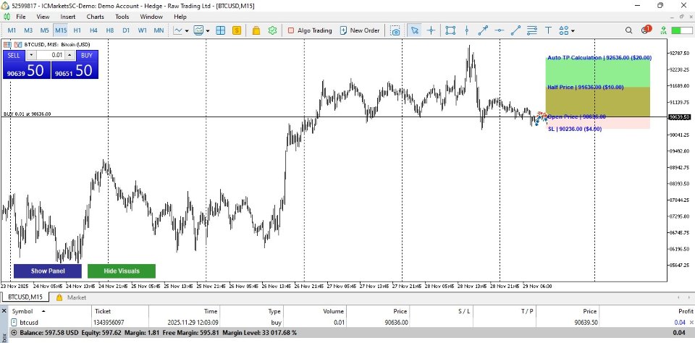Expand shapes objects dropdown arrow
The height and width of the screenshot is (343, 695).
[573, 31]
